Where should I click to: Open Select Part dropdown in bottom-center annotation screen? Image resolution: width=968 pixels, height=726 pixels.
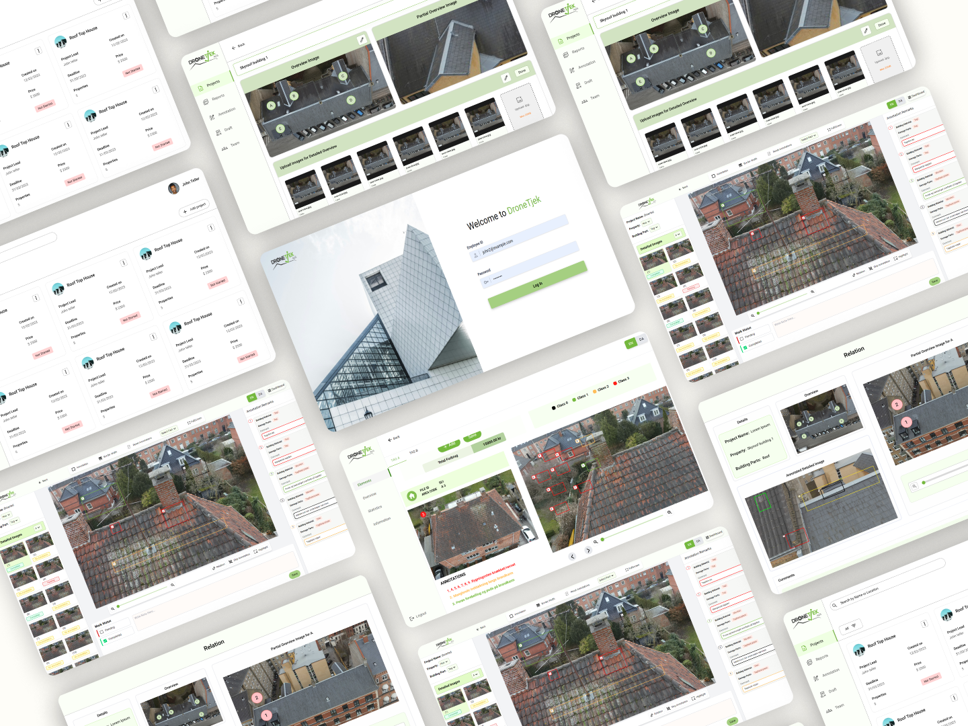tap(606, 577)
